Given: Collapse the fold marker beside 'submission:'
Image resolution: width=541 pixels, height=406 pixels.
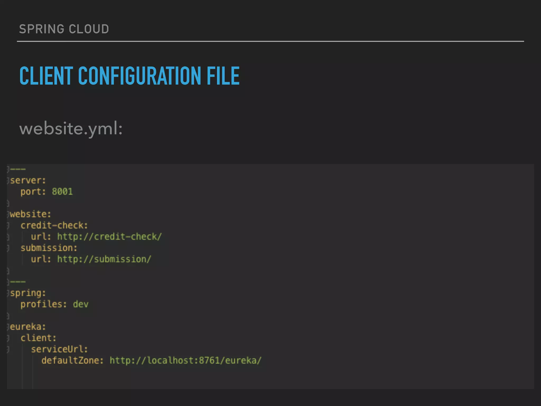Looking at the screenshot, I should [8, 248].
